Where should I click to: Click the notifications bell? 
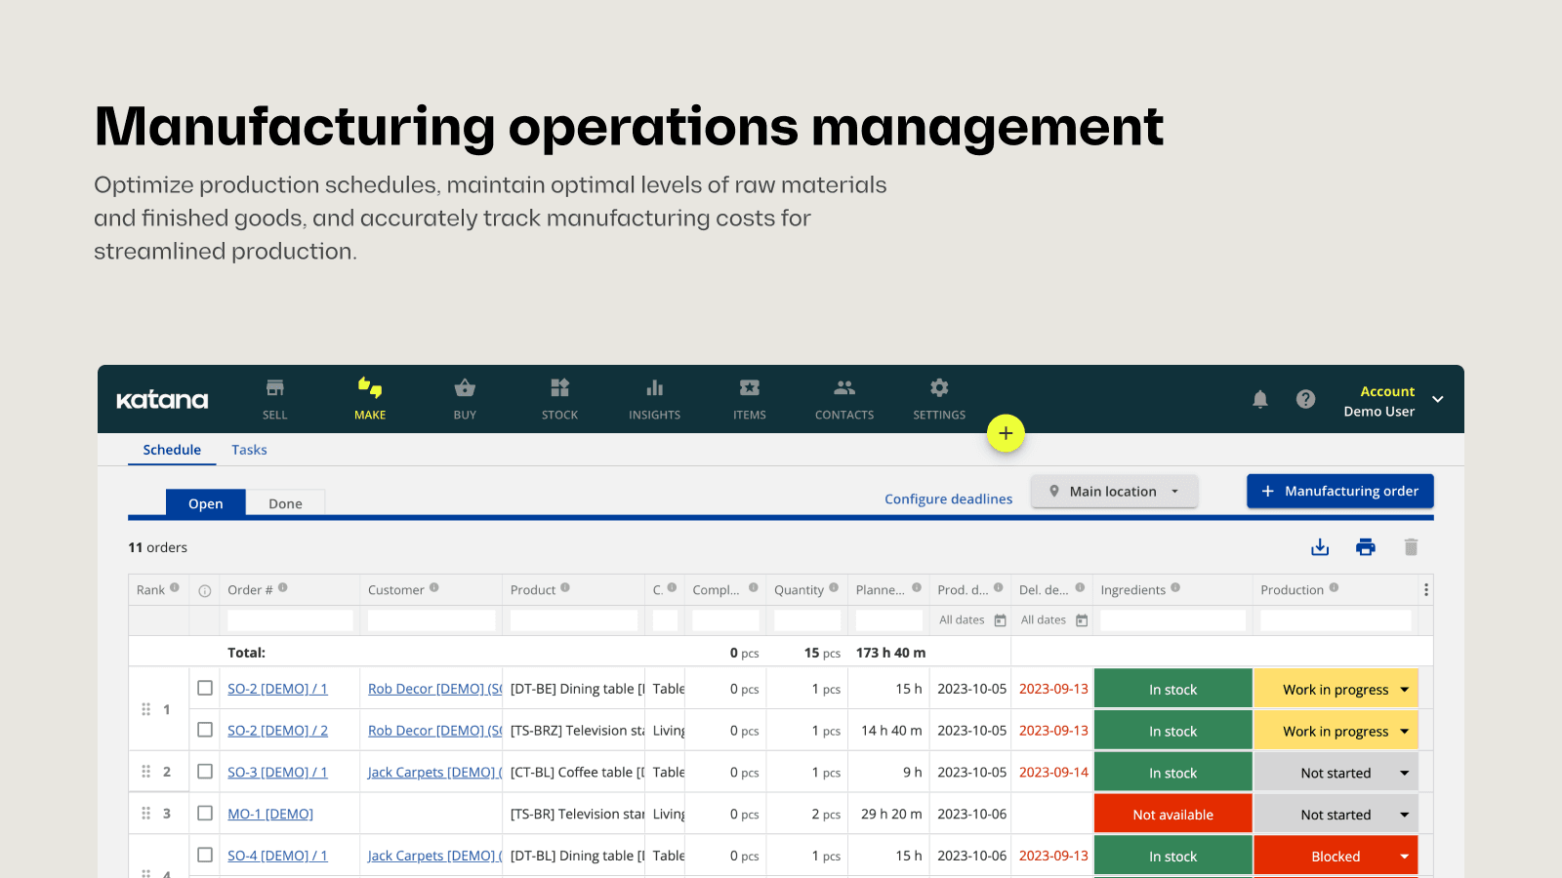[x=1259, y=399]
